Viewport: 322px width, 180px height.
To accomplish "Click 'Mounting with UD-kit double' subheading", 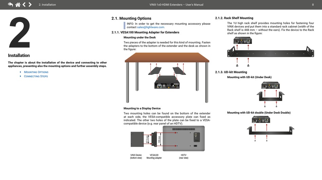I will pyautogui.click(x=259, y=112).
